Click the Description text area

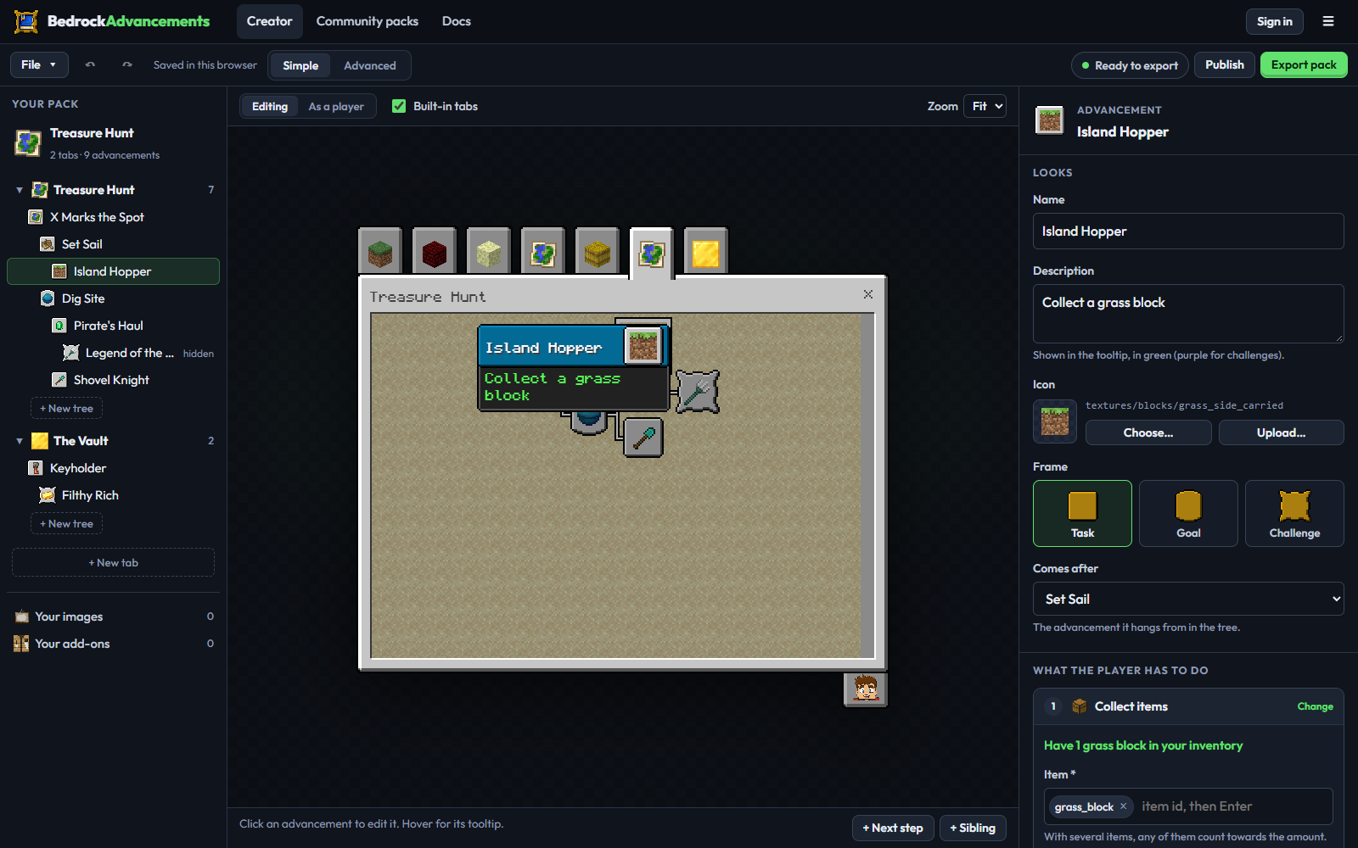(x=1188, y=314)
